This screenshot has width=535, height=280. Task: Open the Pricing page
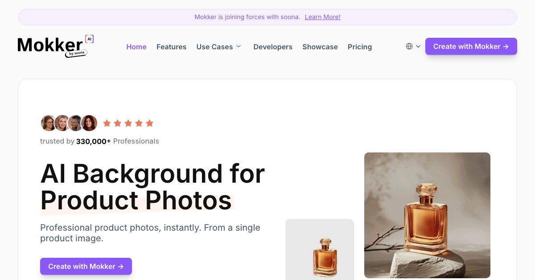(360, 47)
